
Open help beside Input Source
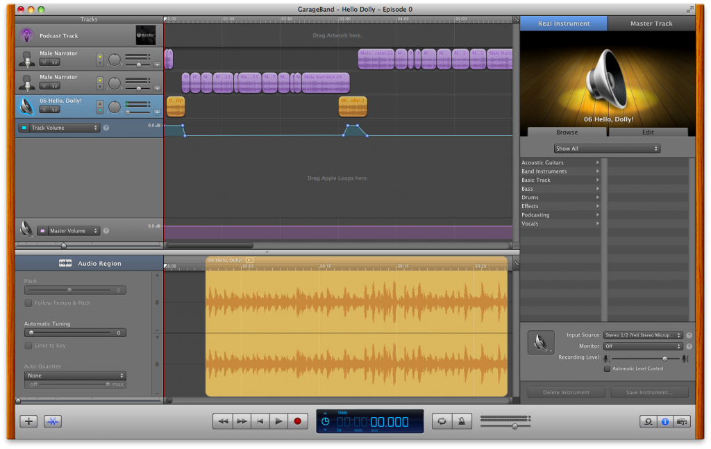coord(689,335)
